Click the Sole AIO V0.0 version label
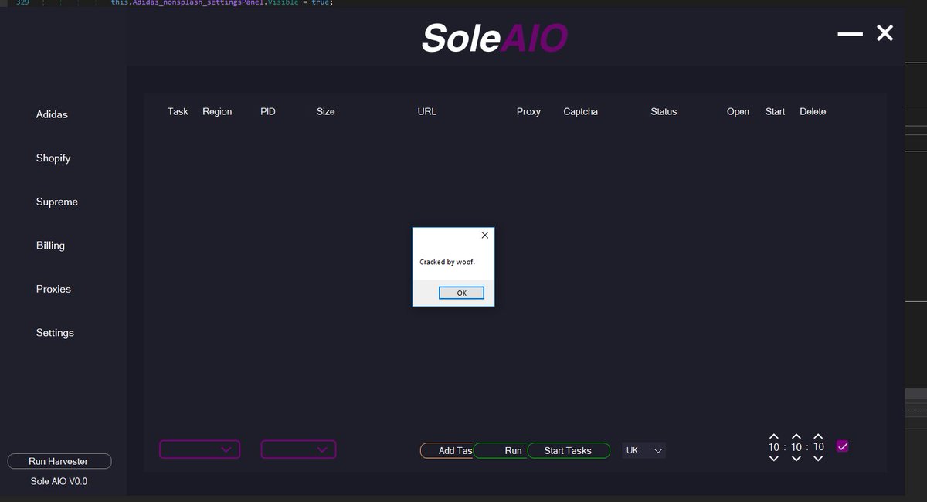This screenshot has width=927, height=502. (x=59, y=481)
